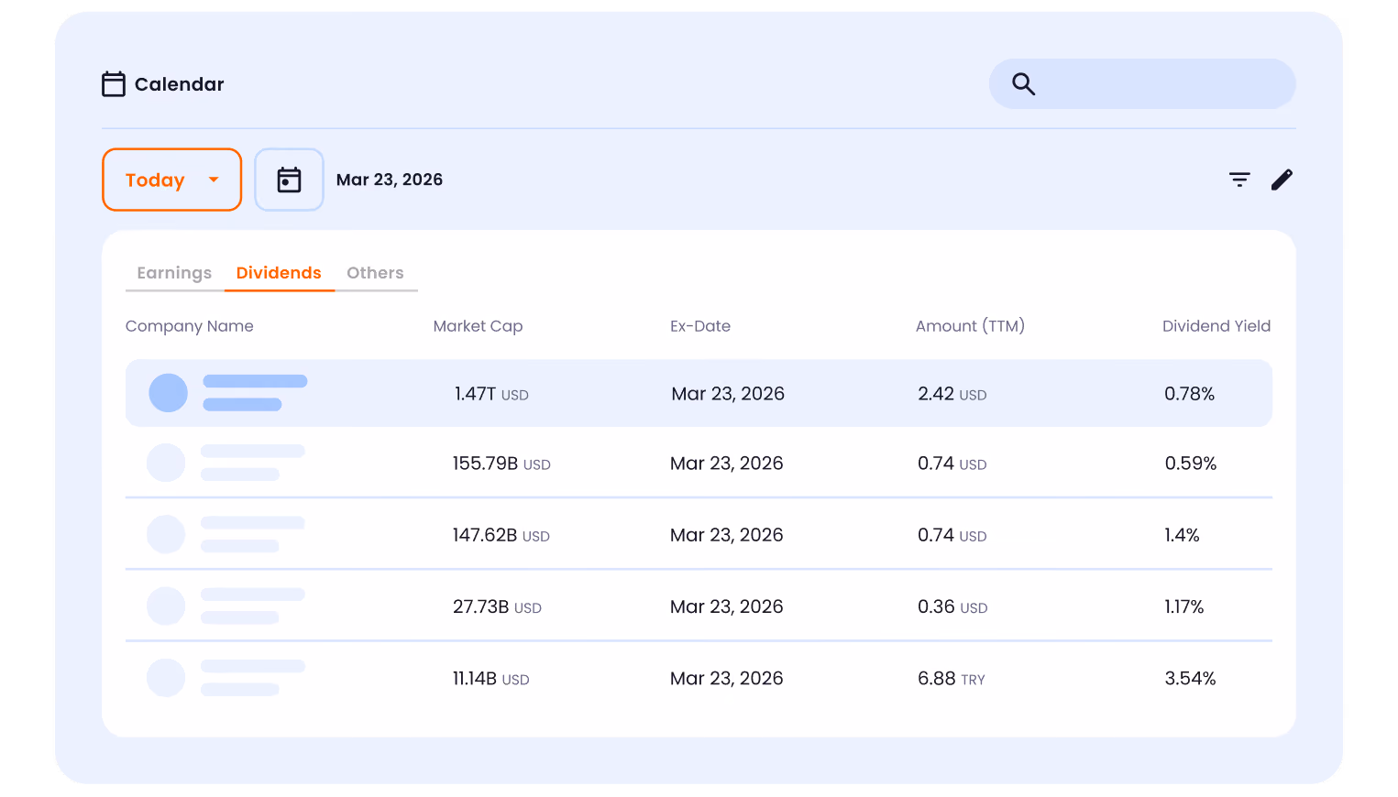Open the Others tab
This screenshot has width=1398, height=797.
375,273
